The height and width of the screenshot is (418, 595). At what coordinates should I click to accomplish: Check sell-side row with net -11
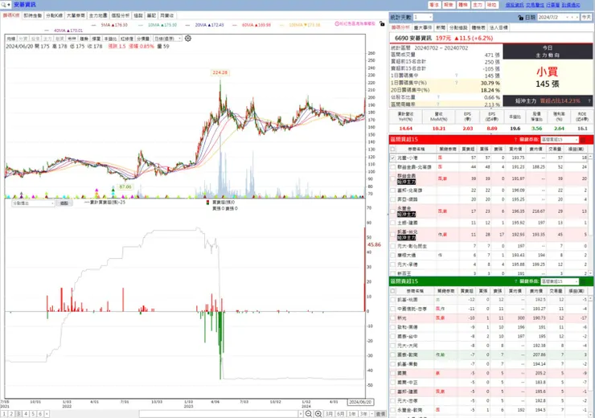pyautogui.click(x=393, y=309)
